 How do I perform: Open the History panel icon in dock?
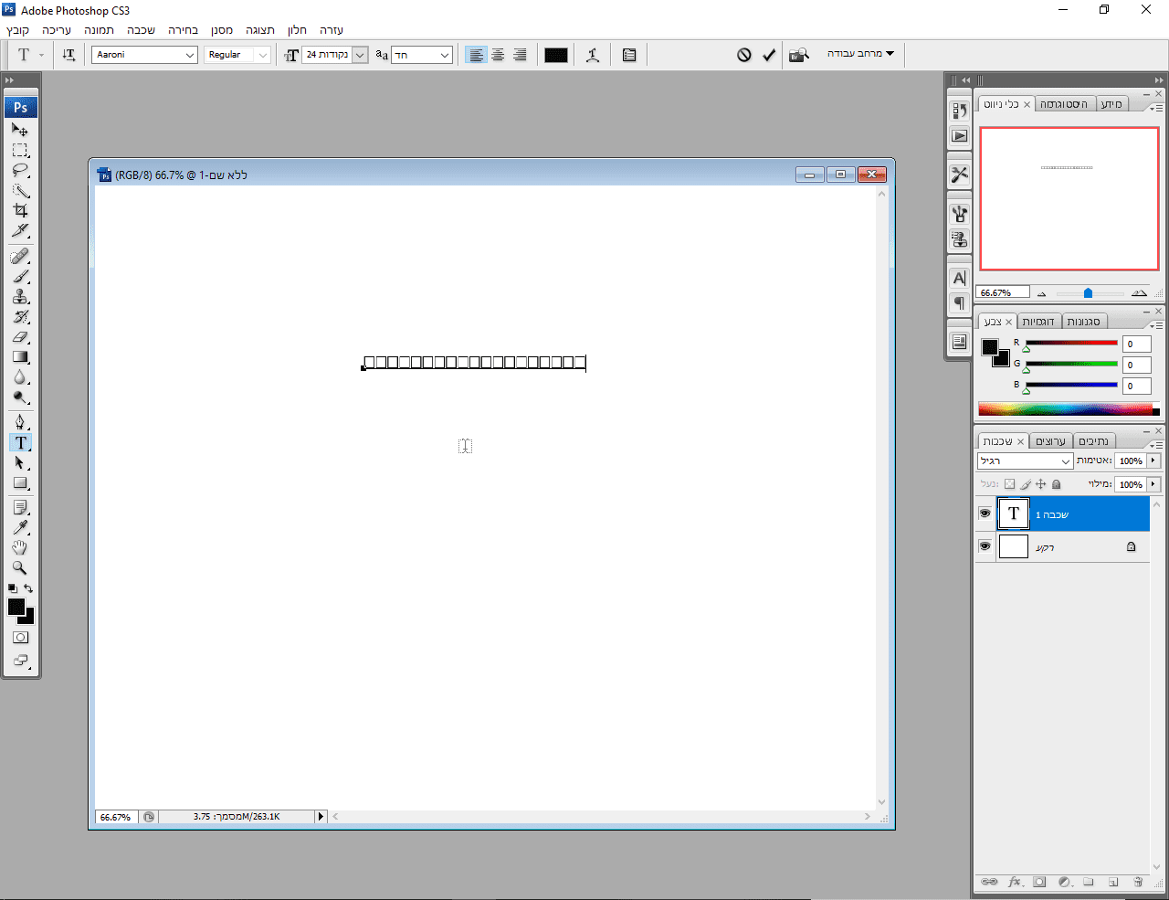click(959, 111)
